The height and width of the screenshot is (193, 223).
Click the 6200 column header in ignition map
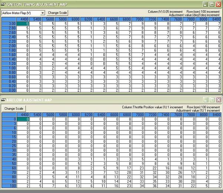87,19
